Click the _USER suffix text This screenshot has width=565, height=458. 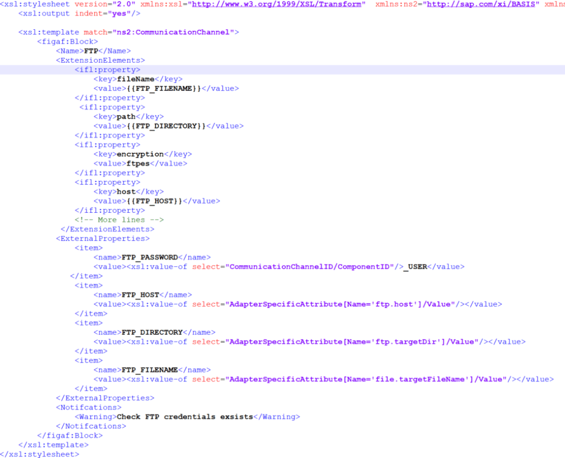coord(415,267)
